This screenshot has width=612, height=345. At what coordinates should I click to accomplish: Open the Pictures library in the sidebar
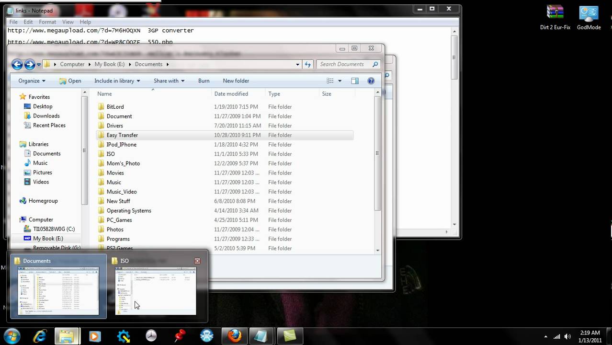coord(42,172)
